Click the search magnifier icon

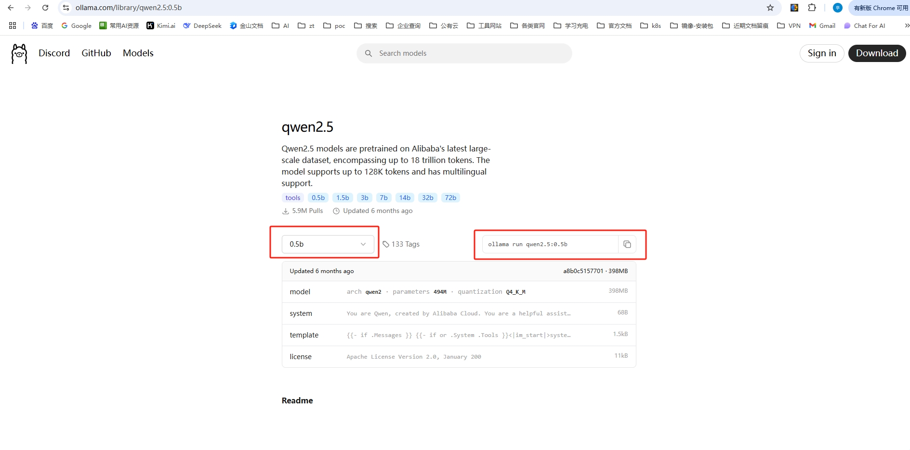point(369,53)
